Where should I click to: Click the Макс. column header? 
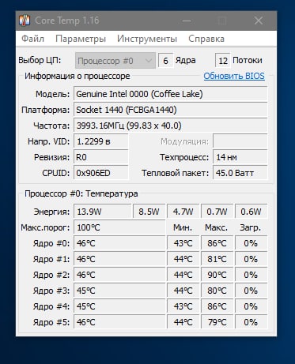pyautogui.click(x=217, y=227)
